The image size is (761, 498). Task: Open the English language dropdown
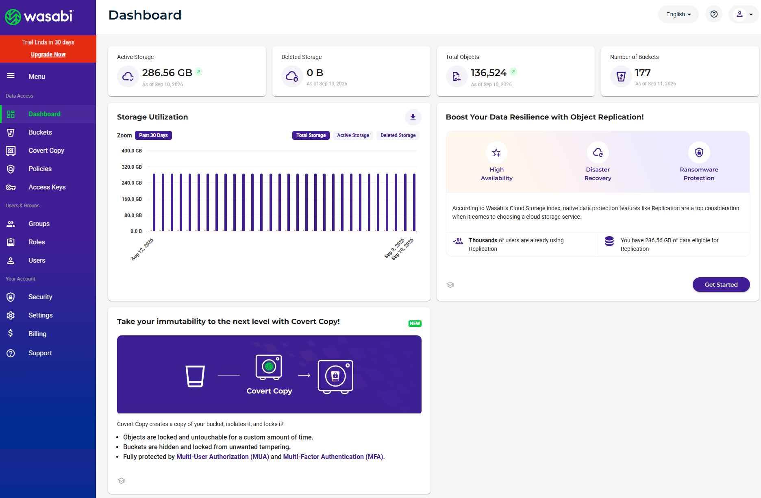tap(678, 14)
